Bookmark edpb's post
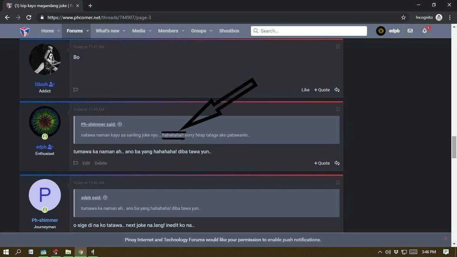 338,109
